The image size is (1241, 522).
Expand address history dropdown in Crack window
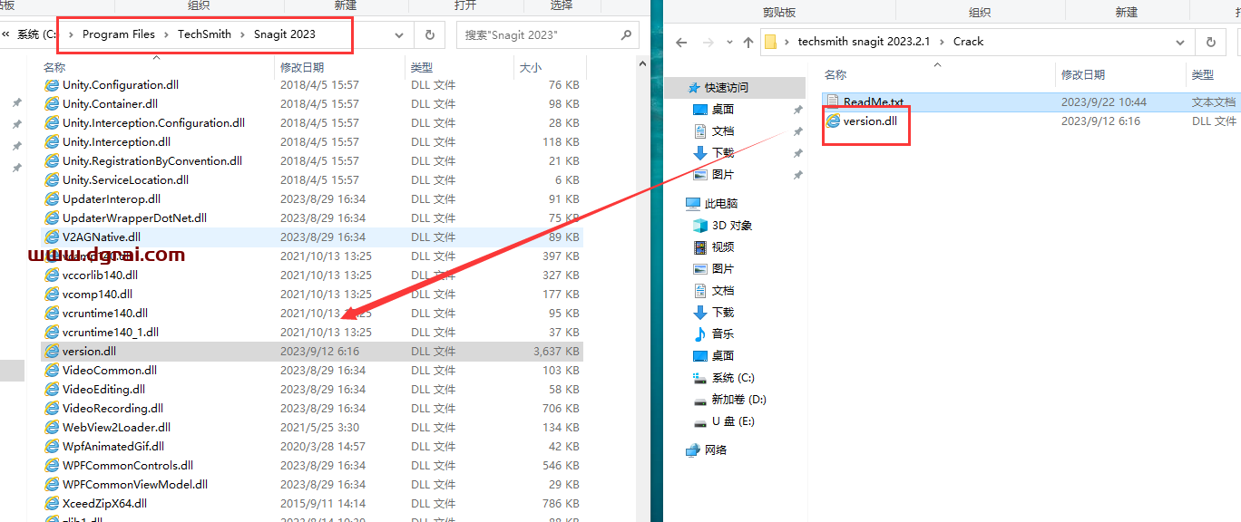tap(1180, 42)
